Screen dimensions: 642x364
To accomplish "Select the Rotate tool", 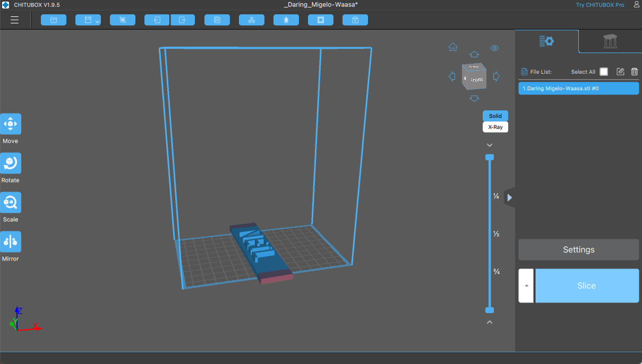I will [11, 163].
